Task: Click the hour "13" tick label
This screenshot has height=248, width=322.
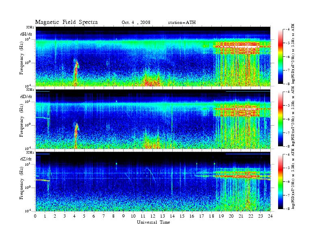Action: point(163,216)
